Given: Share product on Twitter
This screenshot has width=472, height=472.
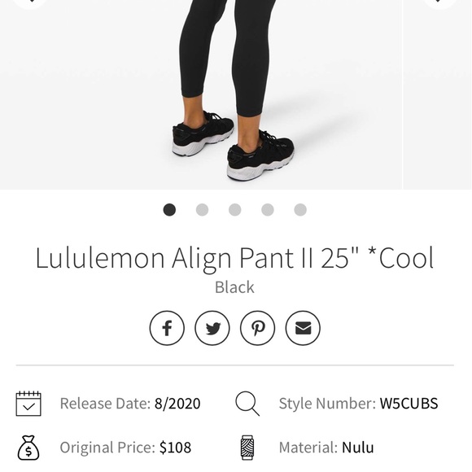Looking at the screenshot, I should (212, 328).
